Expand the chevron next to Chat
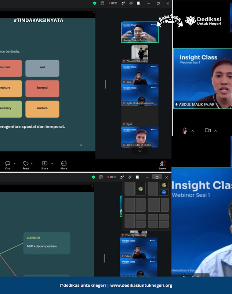232x294 pixels. [x=15, y=164]
